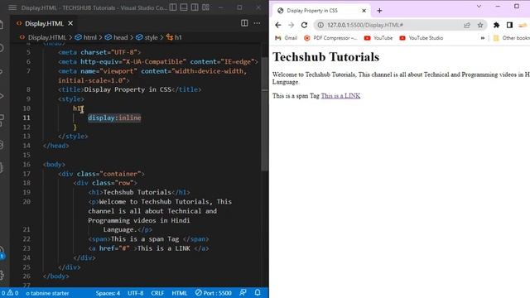530x298 pixels.
Task: Open a new Chrome tab
Action: (379, 11)
